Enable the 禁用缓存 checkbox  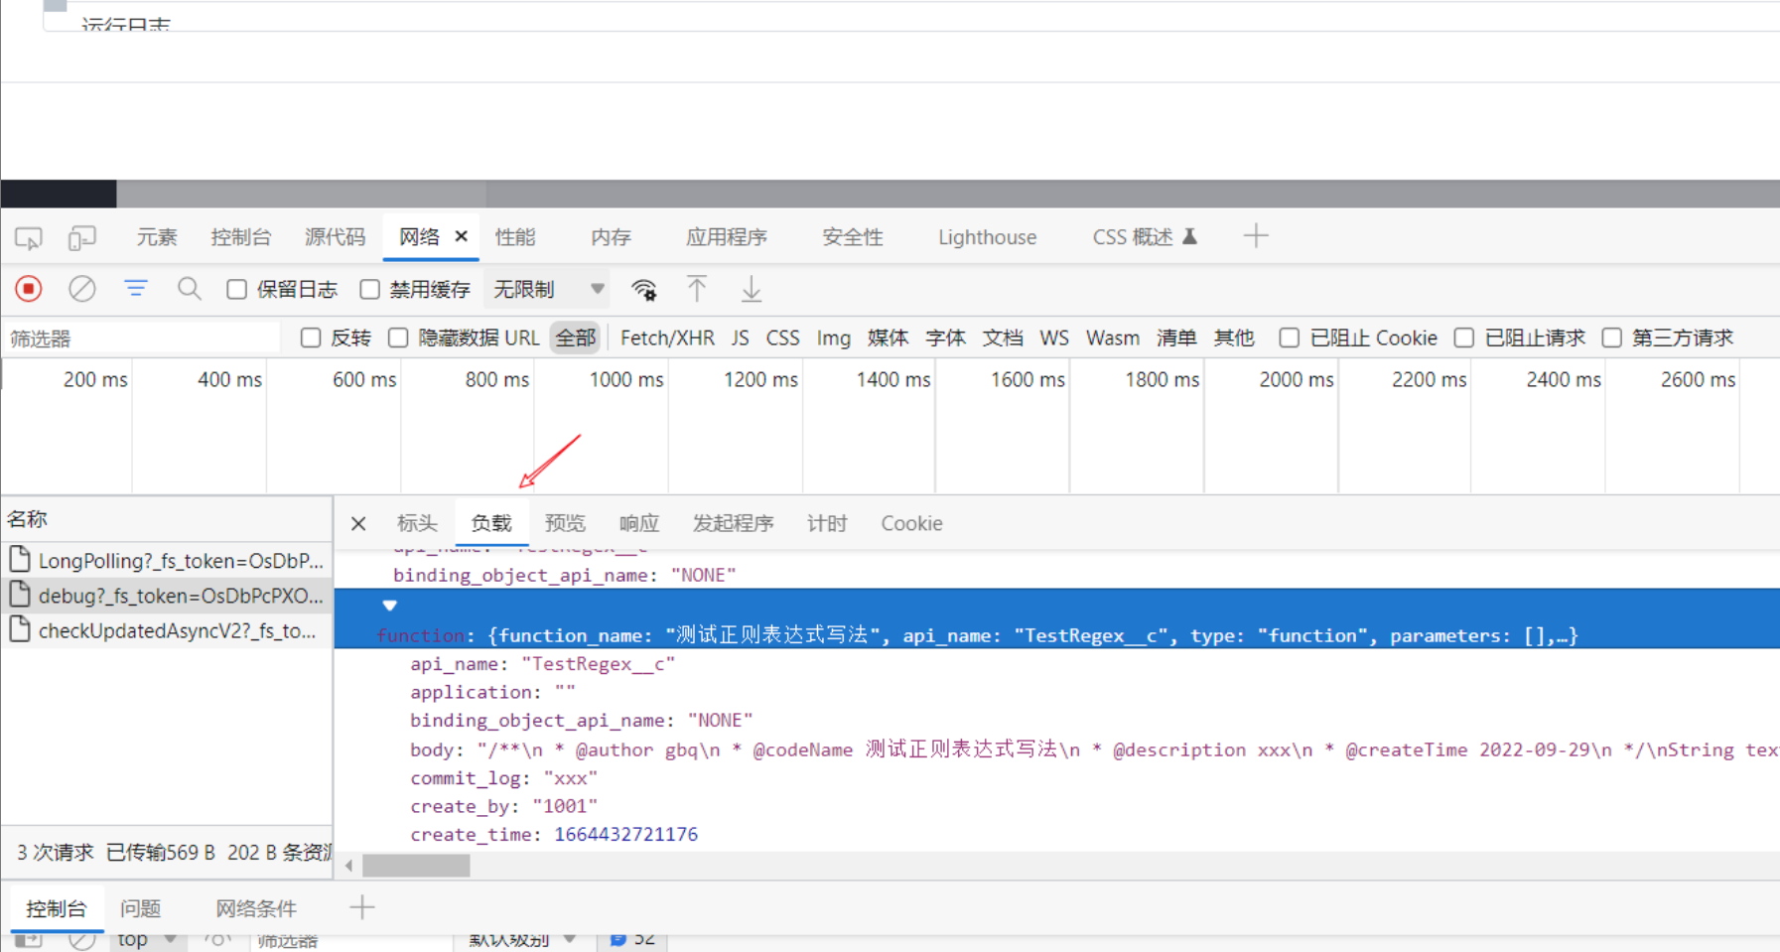(x=370, y=289)
